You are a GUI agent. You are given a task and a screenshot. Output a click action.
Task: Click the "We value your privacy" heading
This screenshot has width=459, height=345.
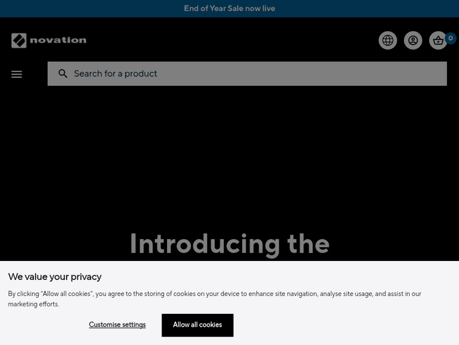click(54, 277)
